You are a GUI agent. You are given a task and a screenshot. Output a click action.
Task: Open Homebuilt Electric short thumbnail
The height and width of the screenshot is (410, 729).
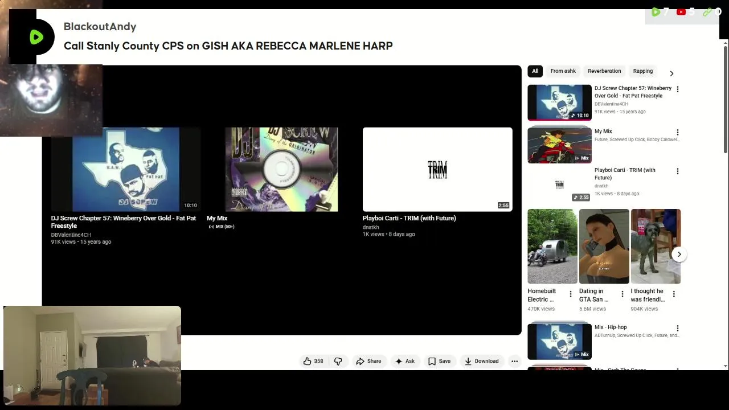pos(552,246)
